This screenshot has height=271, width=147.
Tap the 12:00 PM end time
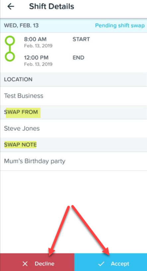[36, 57]
